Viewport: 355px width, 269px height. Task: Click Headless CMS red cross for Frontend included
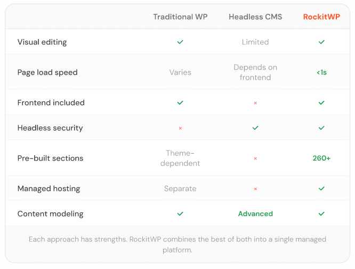click(255, 103)
